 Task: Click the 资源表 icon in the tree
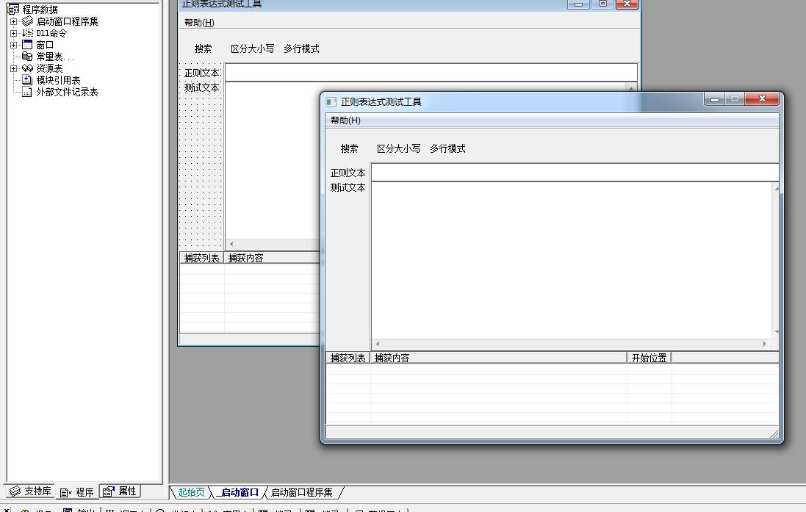(28, 68)
